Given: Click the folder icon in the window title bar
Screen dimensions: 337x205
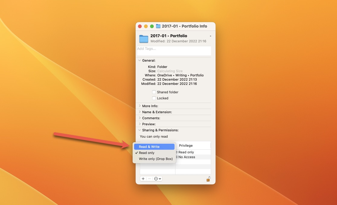Looking at the screenshot, I should (158, 26).
